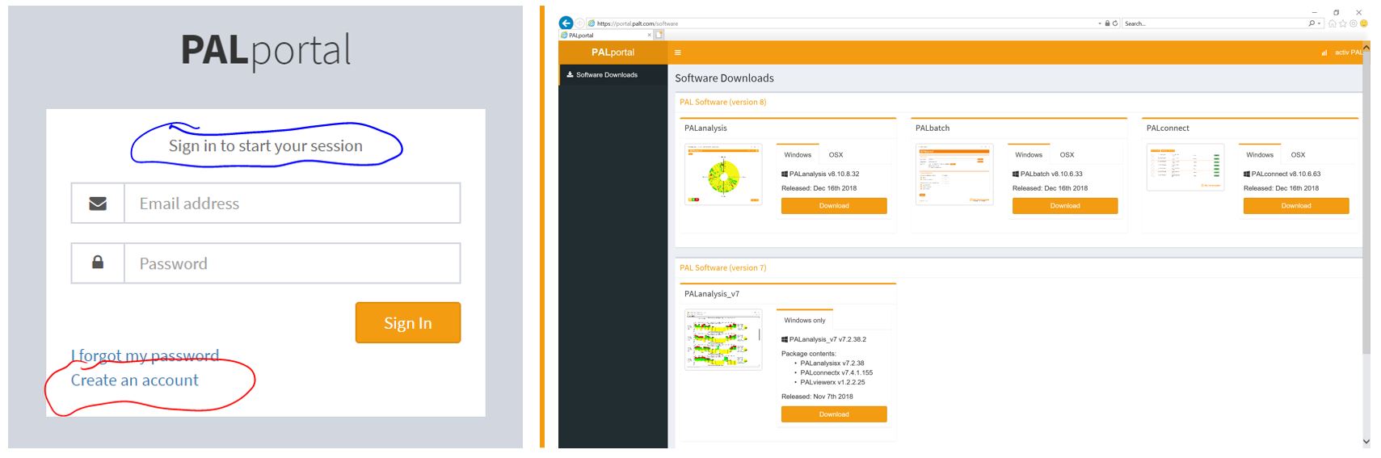Select OSX tab under PALconnect
1381x458 pixels.
(1298, 154)
